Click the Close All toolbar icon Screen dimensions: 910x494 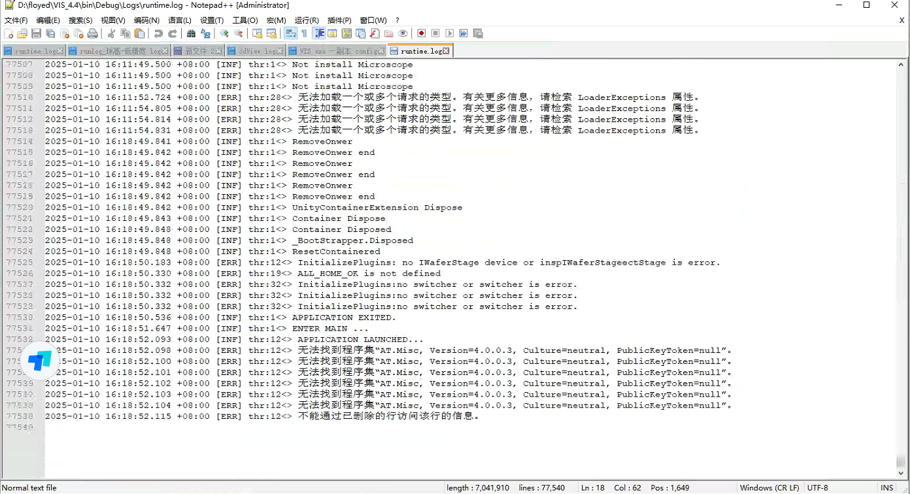tap(79, 33)
